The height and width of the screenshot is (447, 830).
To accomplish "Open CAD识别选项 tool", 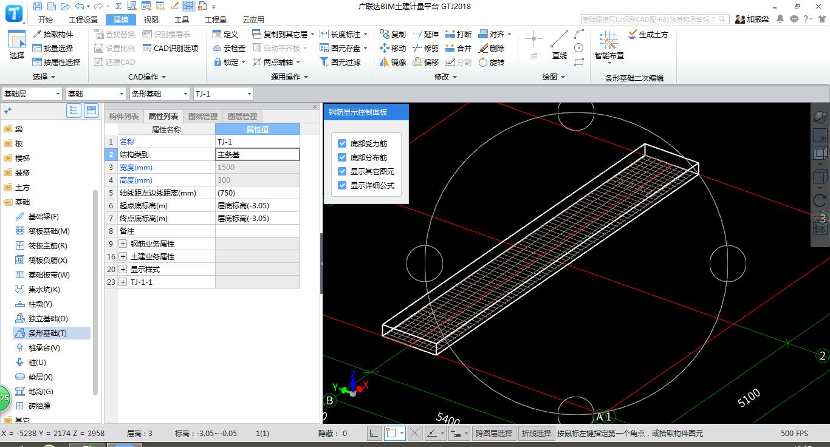I will 171,49.
